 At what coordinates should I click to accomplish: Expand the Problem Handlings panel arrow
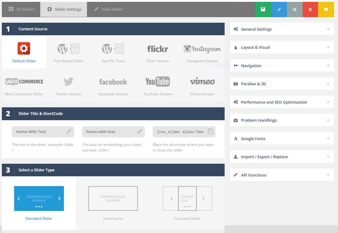pyautogui.click(x=328, y=120)
